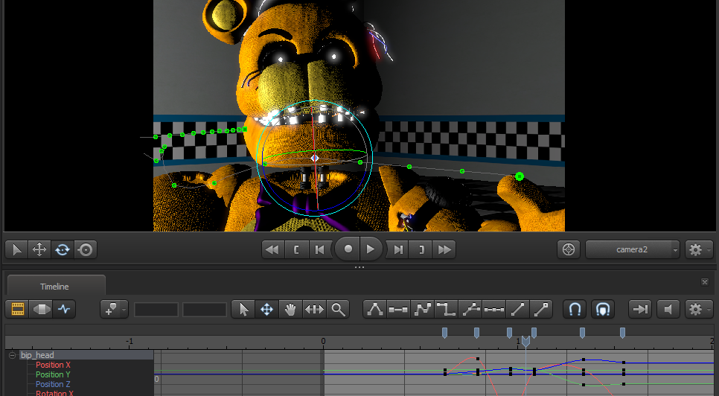Switch to the Graph Editor mode
719x396 pixels.
coord(64,310)
